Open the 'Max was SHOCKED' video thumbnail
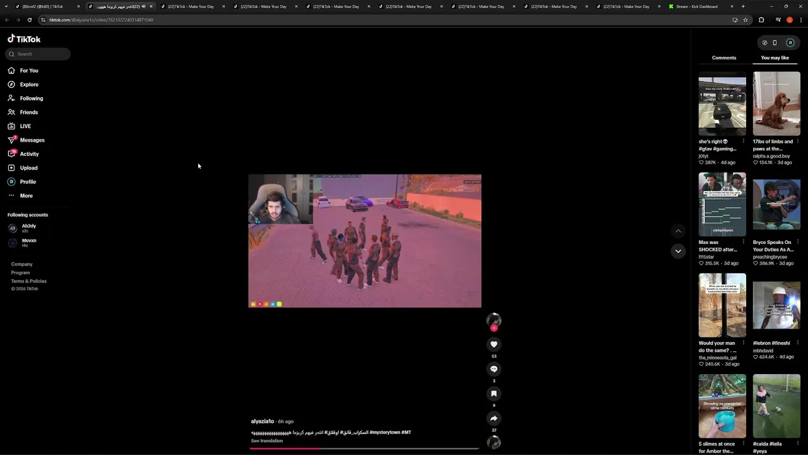Viewport: 808px width, 455px height. click(x=722, y=204)
